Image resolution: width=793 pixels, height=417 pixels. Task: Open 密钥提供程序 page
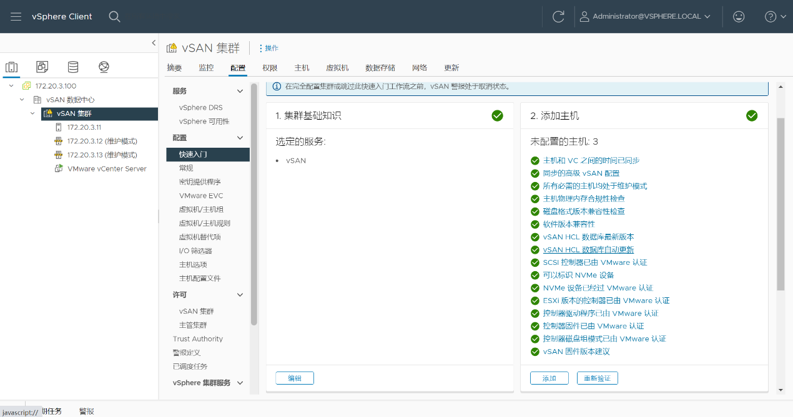point(200,181)
